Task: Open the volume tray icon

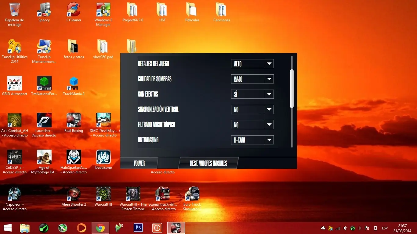Action: [345, 228]
